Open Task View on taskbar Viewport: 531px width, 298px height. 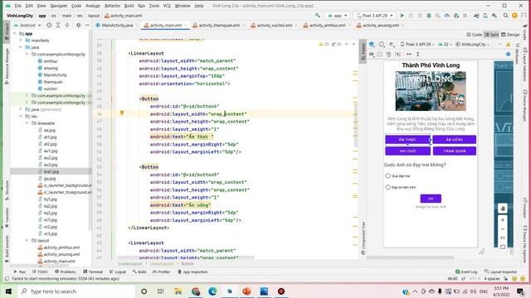tap(161, 291)
